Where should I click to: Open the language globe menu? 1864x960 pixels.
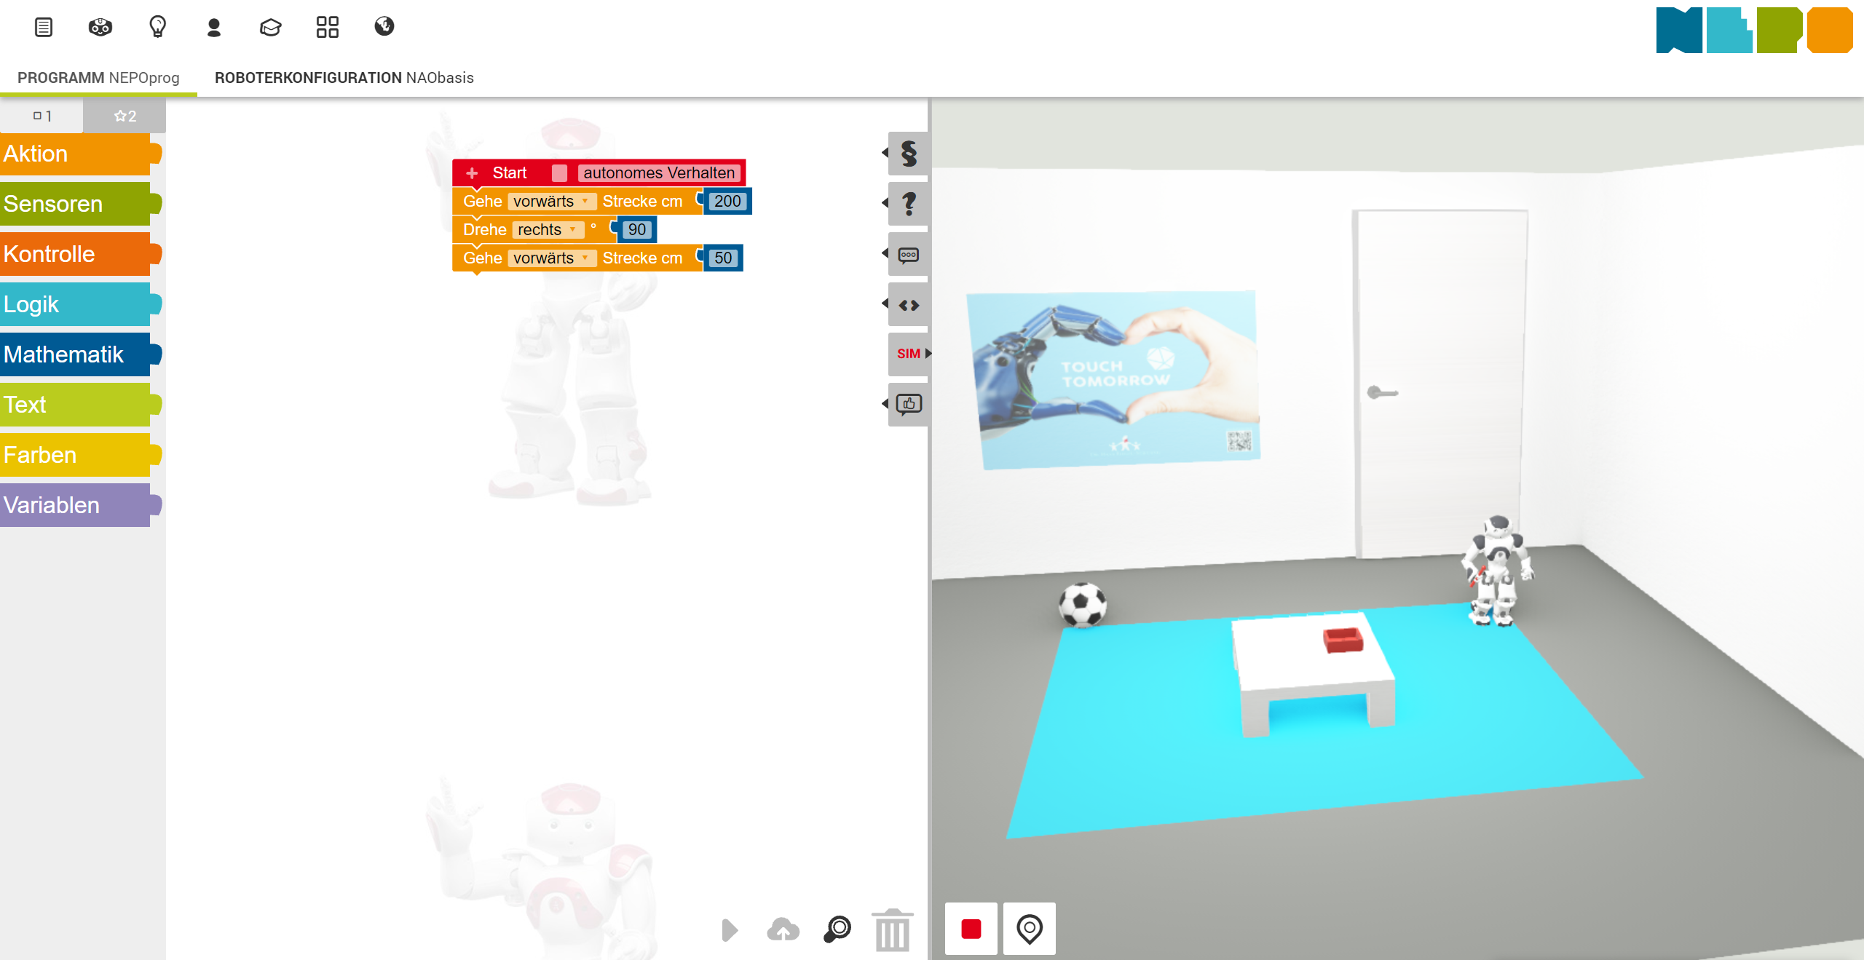tap(384, 27)
